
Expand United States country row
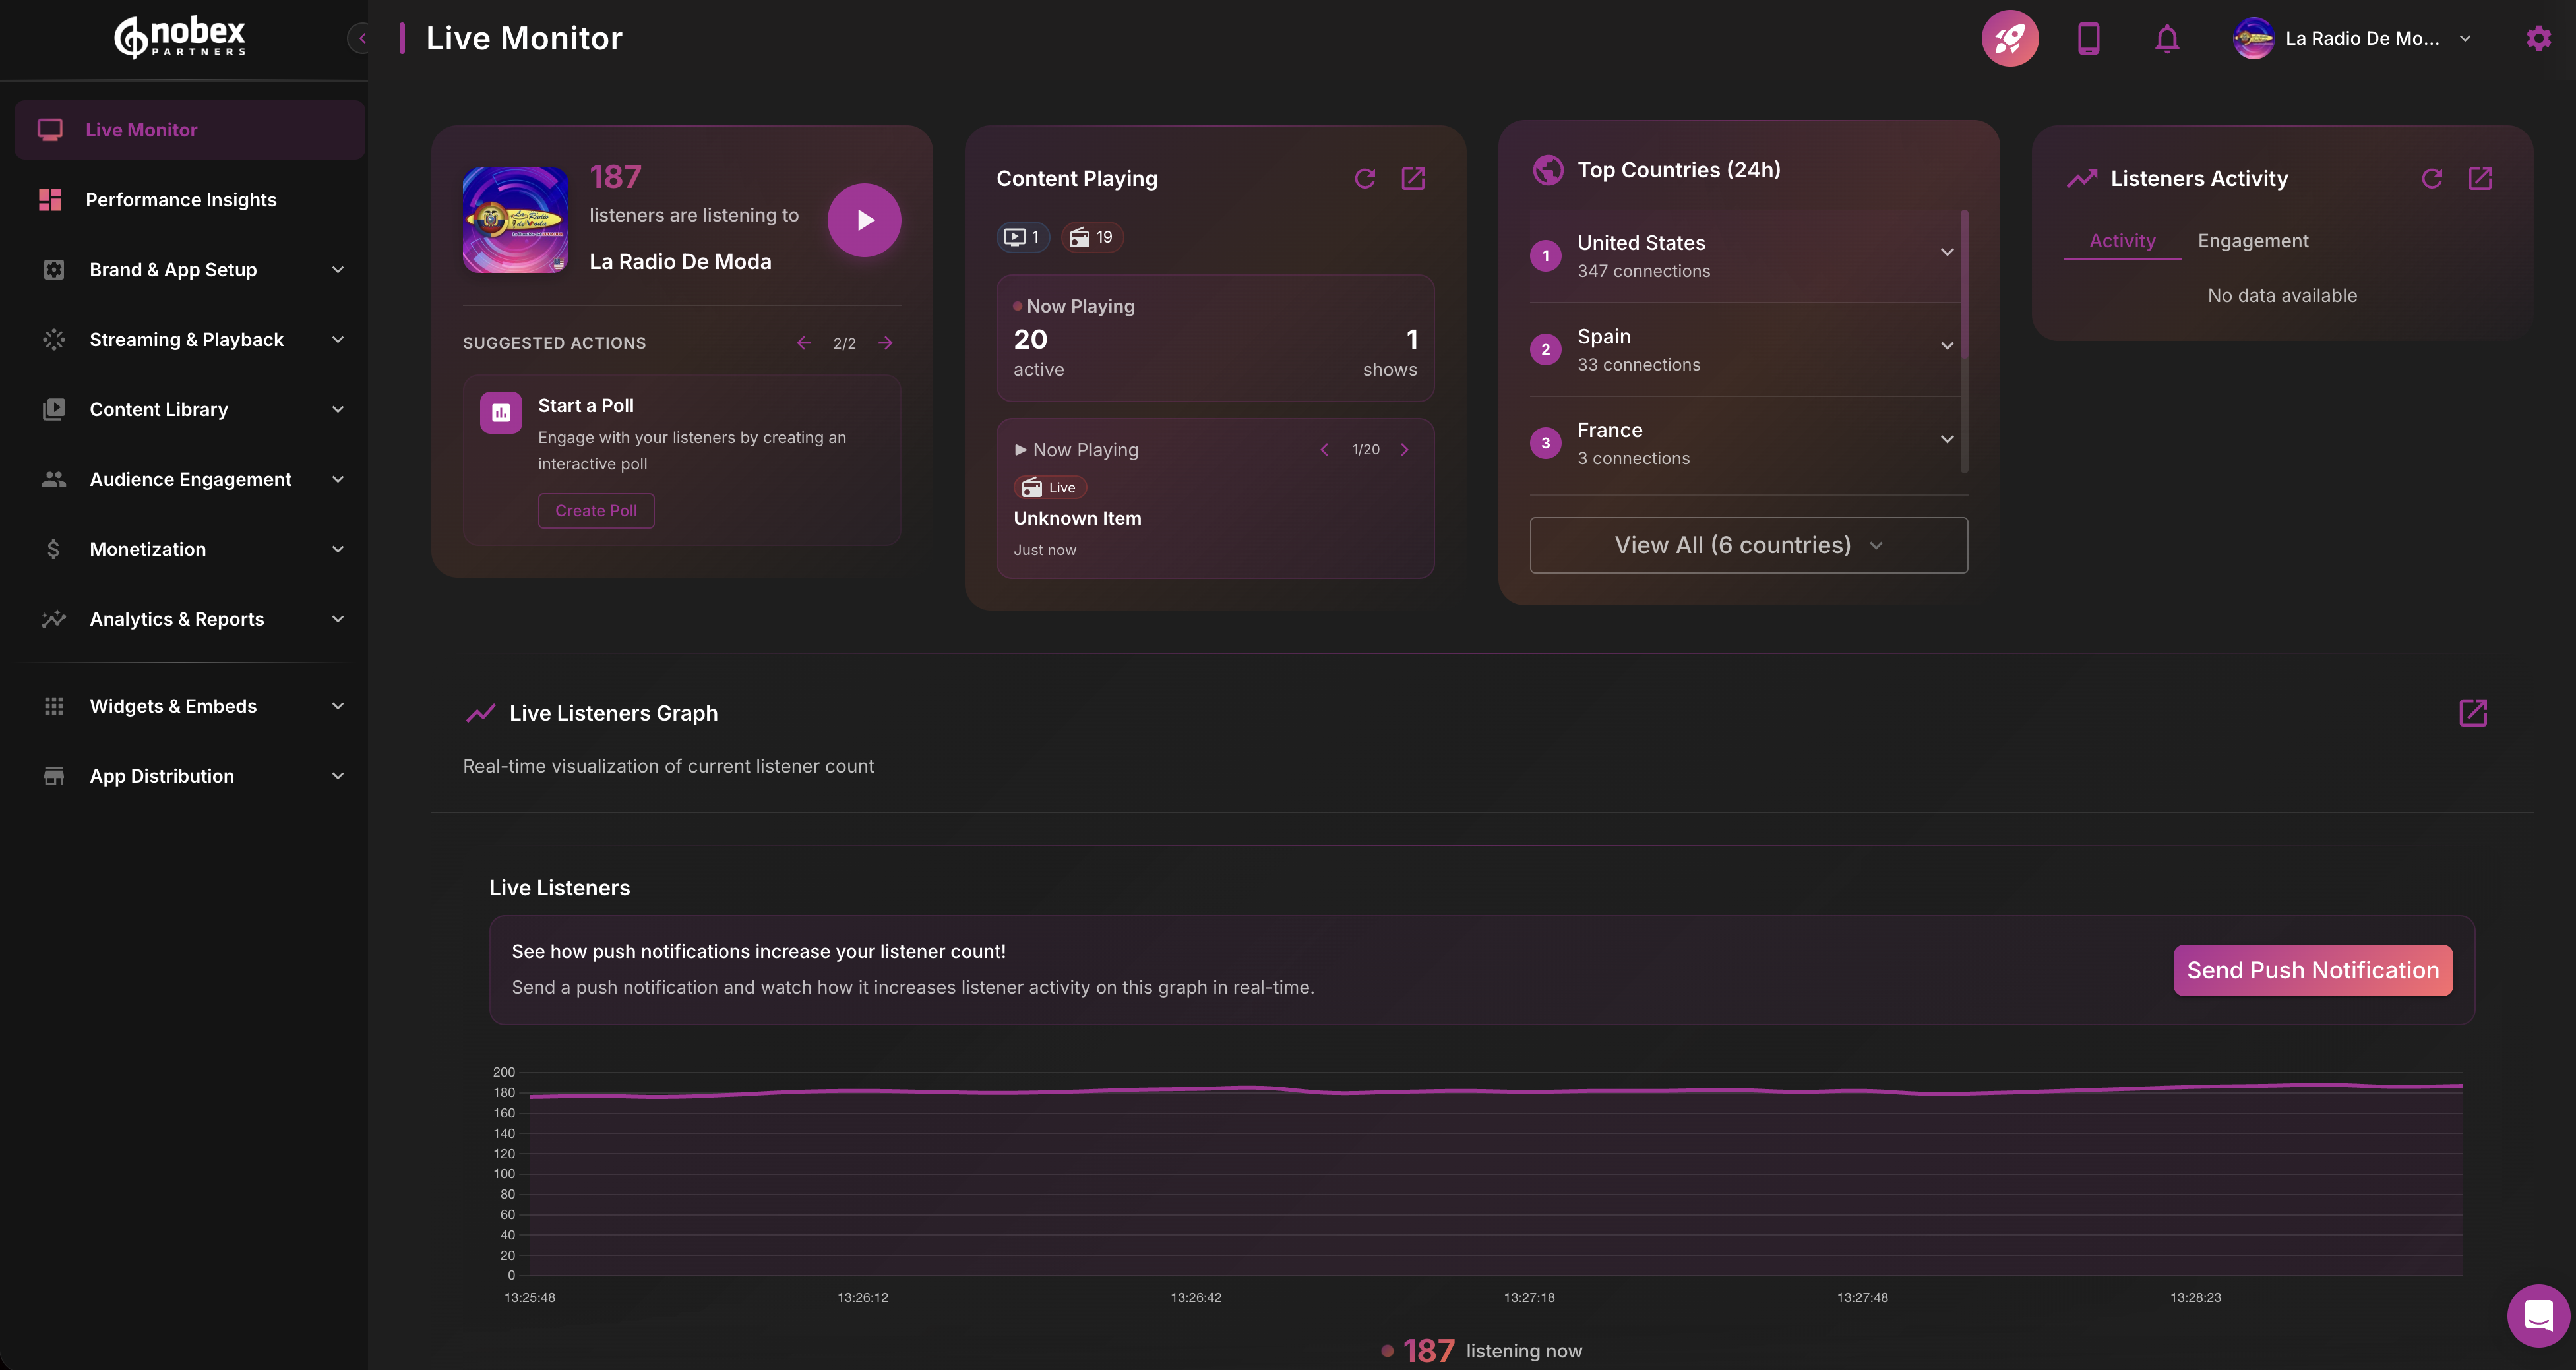click(1946, 252)
